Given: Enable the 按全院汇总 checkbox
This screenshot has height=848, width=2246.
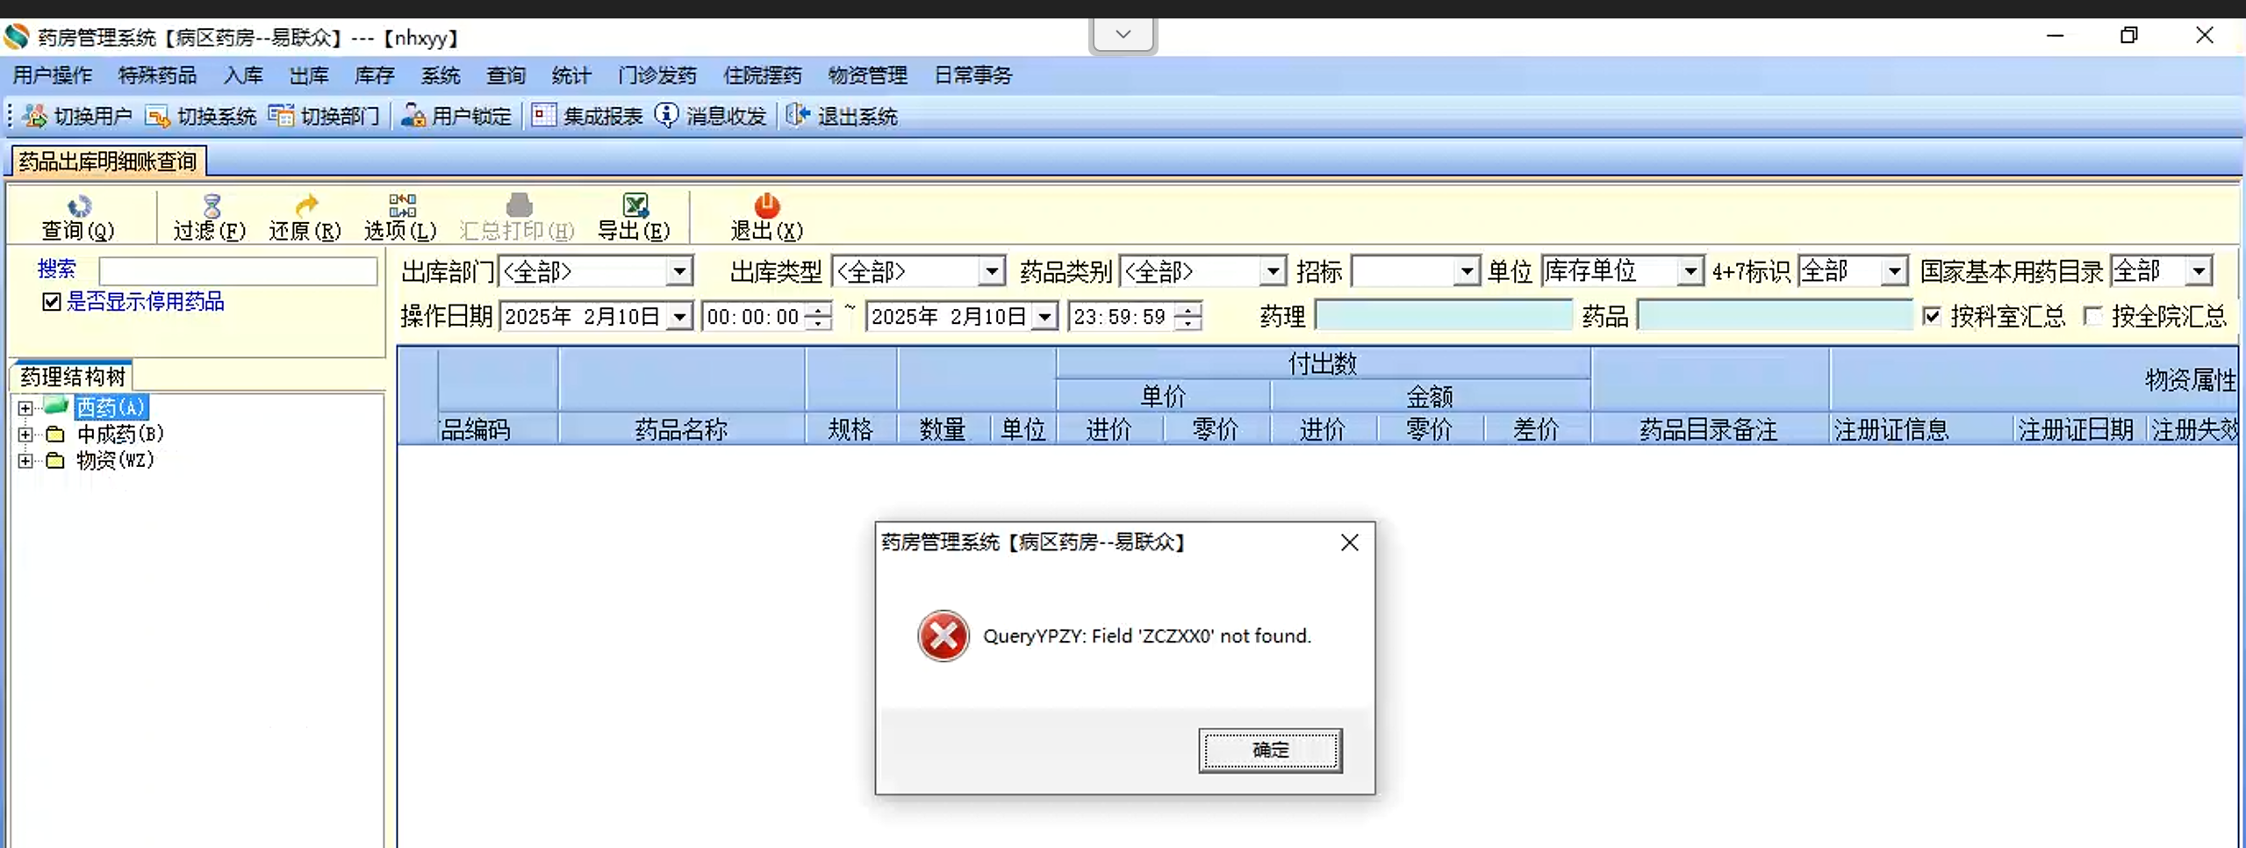Looking at the screenshot, I should click(2092, 316).
